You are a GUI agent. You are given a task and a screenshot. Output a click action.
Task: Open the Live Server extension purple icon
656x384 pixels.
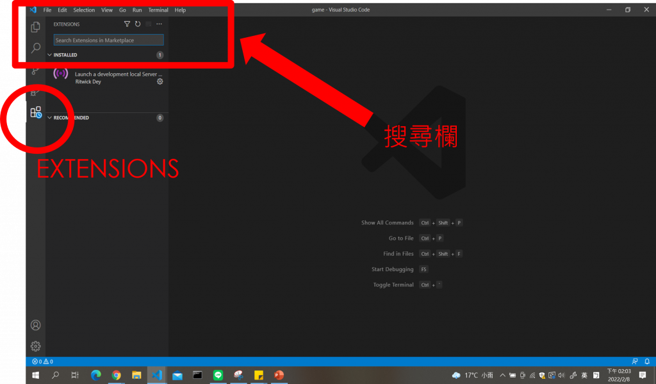click(61, 74)
